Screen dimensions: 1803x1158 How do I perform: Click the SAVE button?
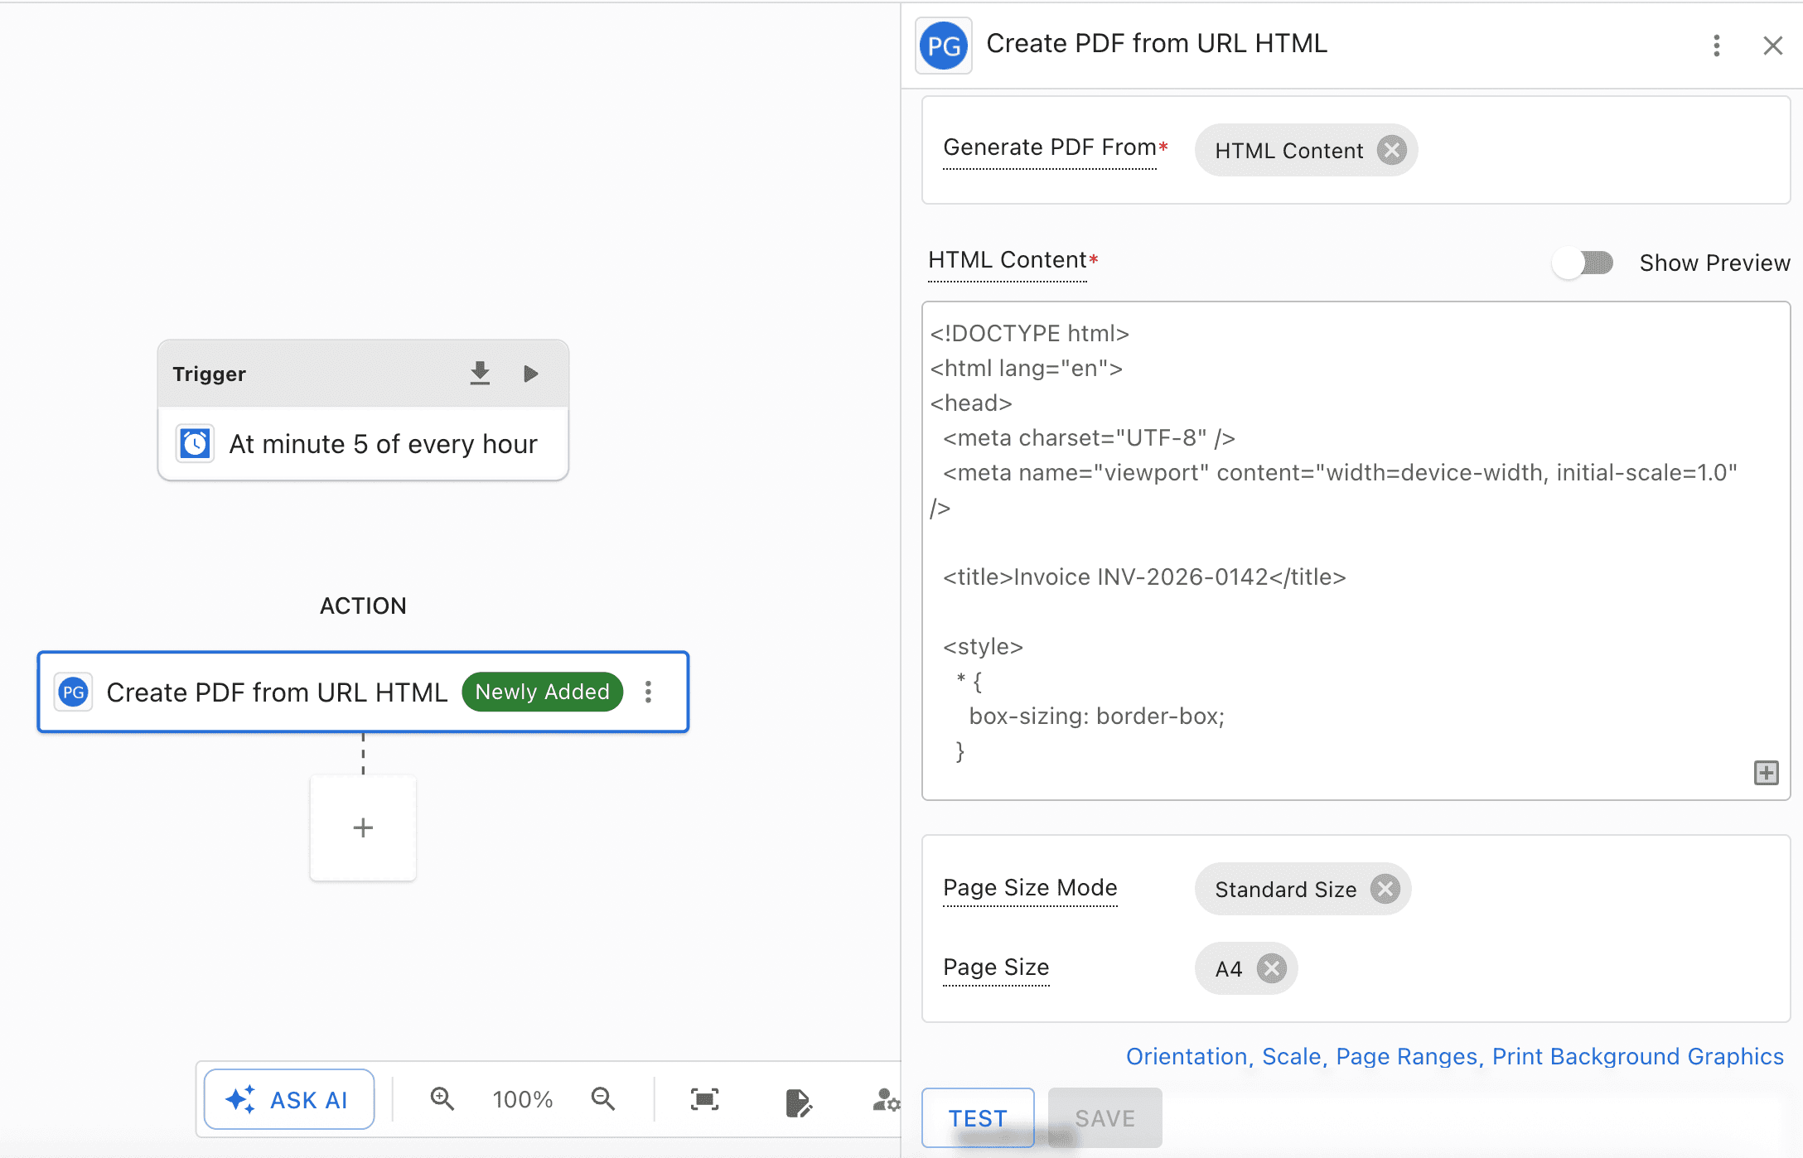pyautogui.click(x=1105, y=1117)
